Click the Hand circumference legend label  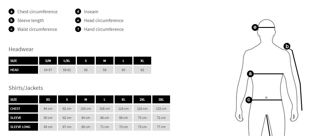(x=104, y=29)
